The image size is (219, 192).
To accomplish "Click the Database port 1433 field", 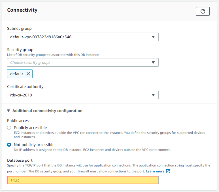I will point(83,180).
